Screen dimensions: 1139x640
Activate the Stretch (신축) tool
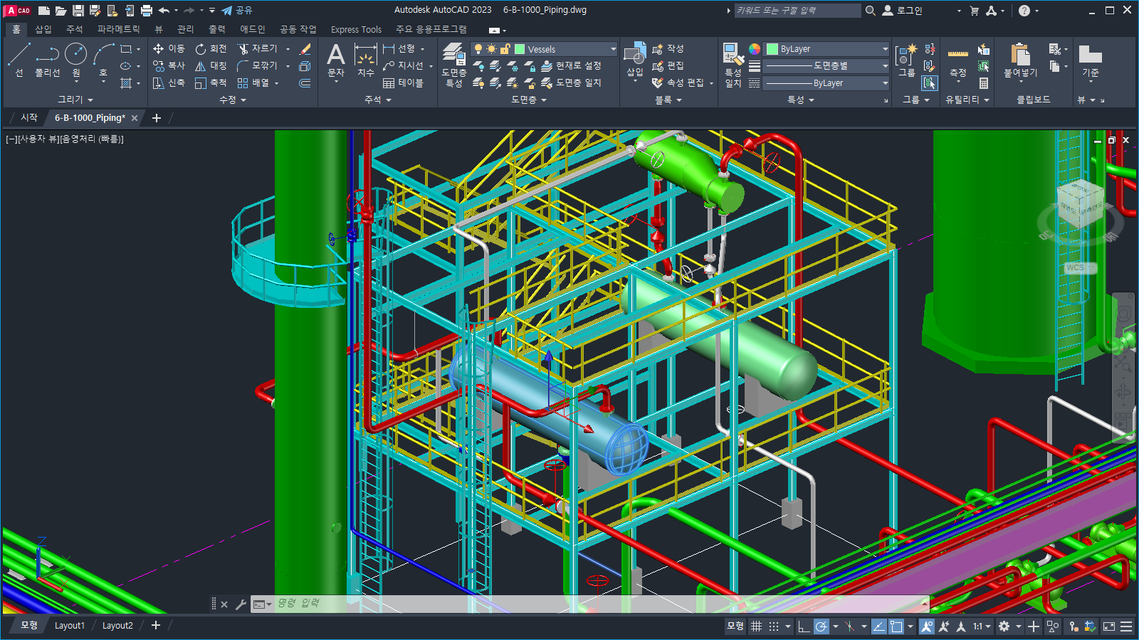click(169, 82)
